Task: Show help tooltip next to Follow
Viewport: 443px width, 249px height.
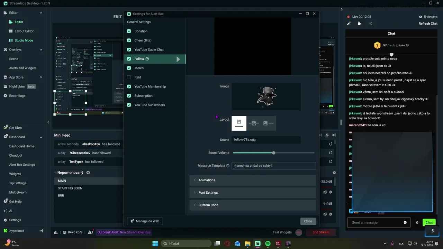Action: point(147,59)
